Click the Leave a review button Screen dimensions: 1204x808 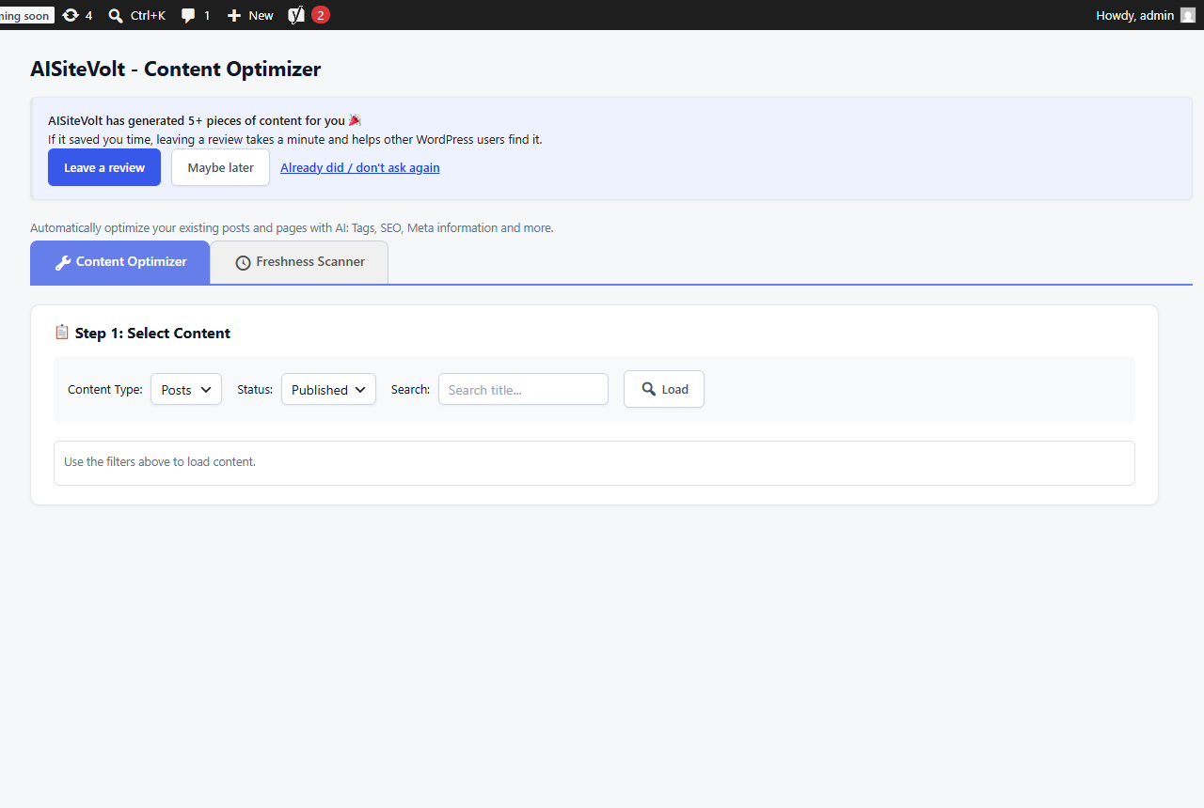104,167
